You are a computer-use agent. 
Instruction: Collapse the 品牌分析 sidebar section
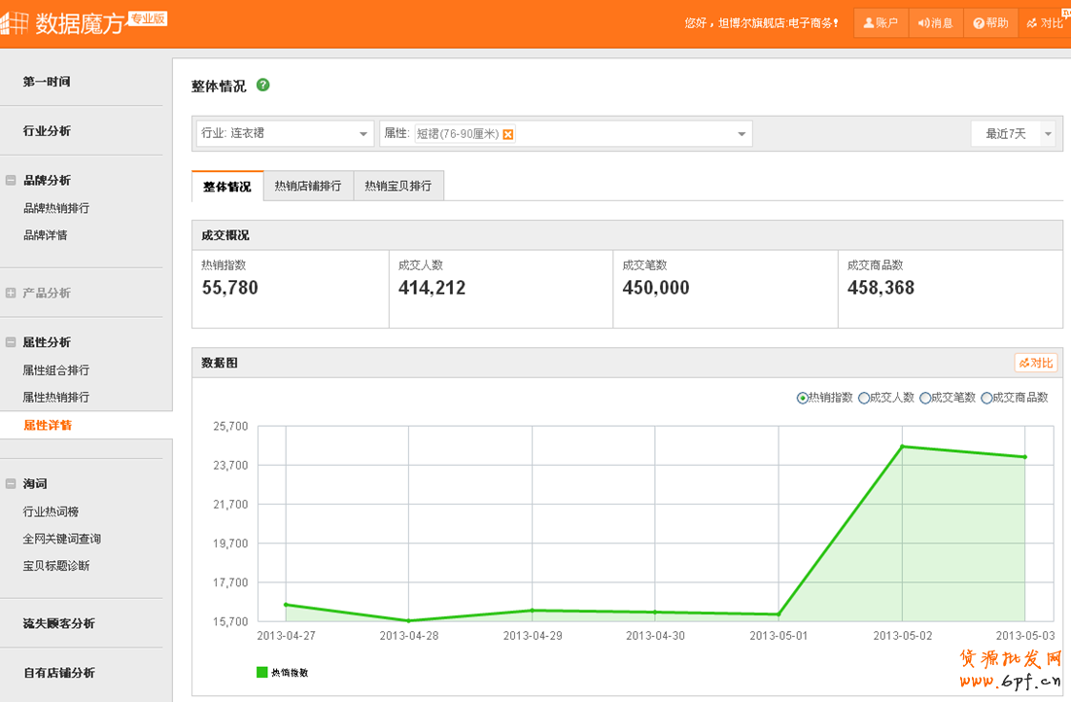(x=11, y=180)
